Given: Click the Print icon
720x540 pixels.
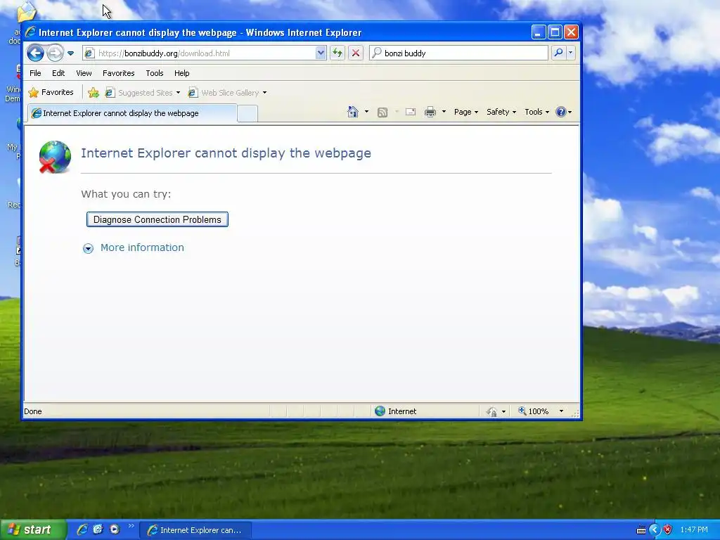Looking at the screenshot, I should [430, 112].
